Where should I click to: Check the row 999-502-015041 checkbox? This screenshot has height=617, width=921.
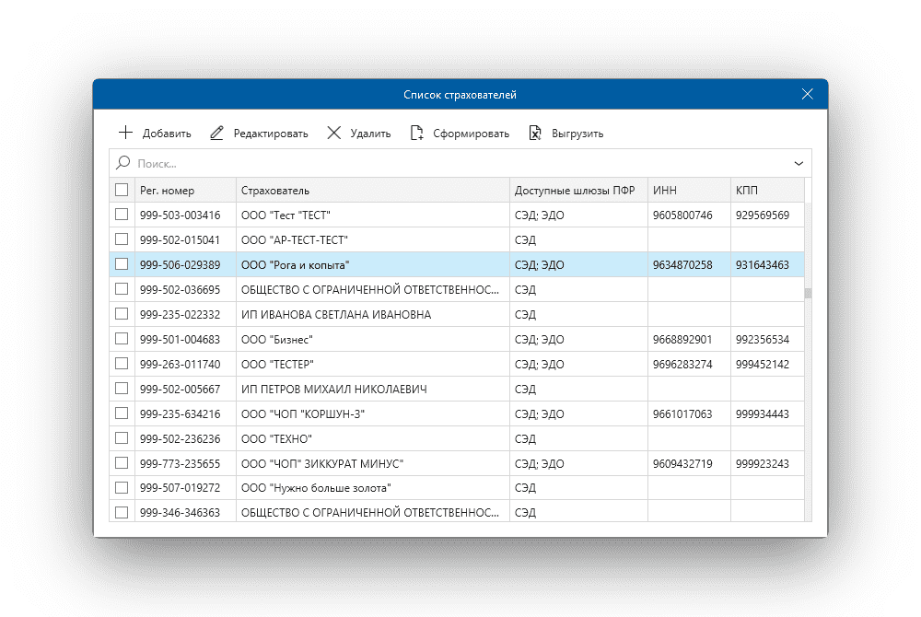click(122, 239)
